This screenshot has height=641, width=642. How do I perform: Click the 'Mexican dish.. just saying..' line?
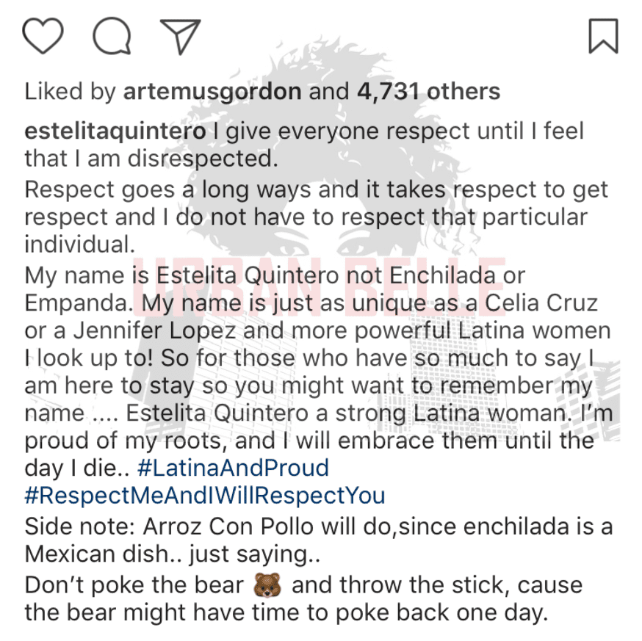(173, 554)
